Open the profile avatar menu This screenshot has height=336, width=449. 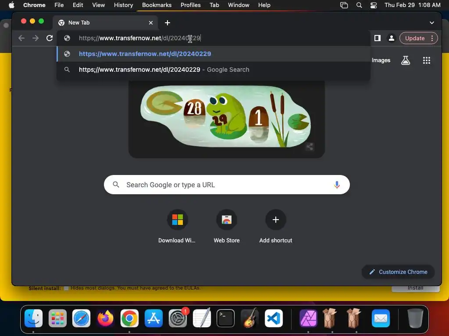(x=391, y=38)
